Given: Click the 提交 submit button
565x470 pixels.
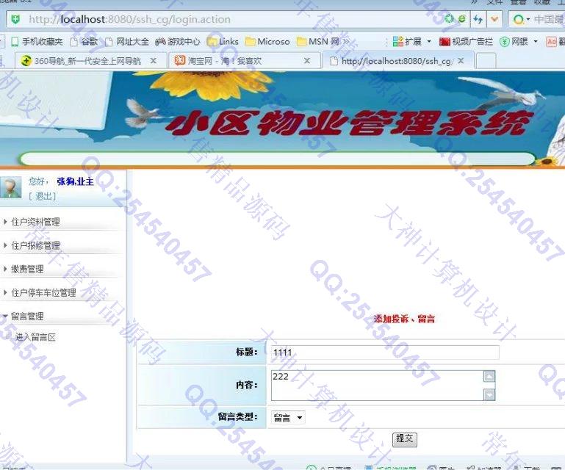Looking at the screenshot, I should coord(404,439).
